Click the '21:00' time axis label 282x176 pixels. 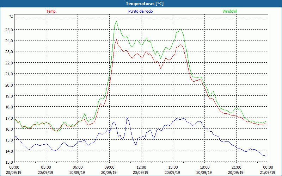coord(236,167)
